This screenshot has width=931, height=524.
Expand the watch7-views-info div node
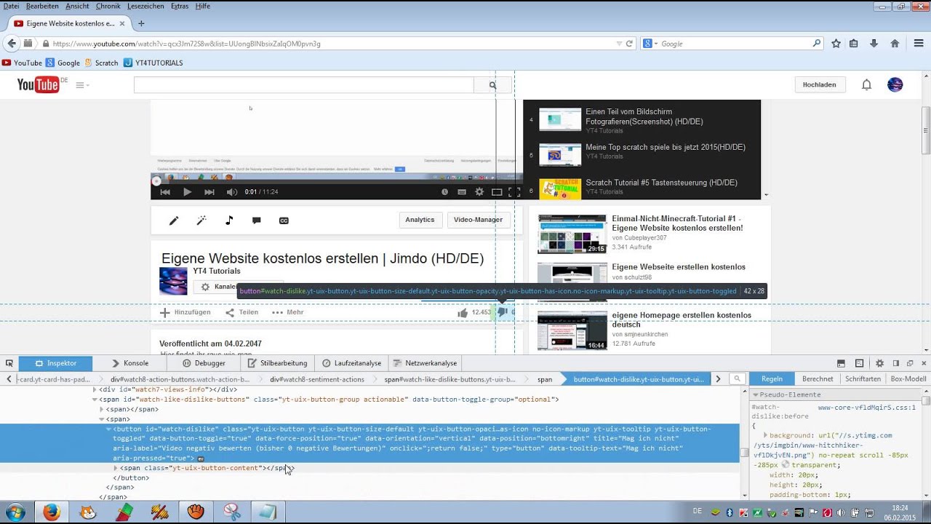coord(95,389)
